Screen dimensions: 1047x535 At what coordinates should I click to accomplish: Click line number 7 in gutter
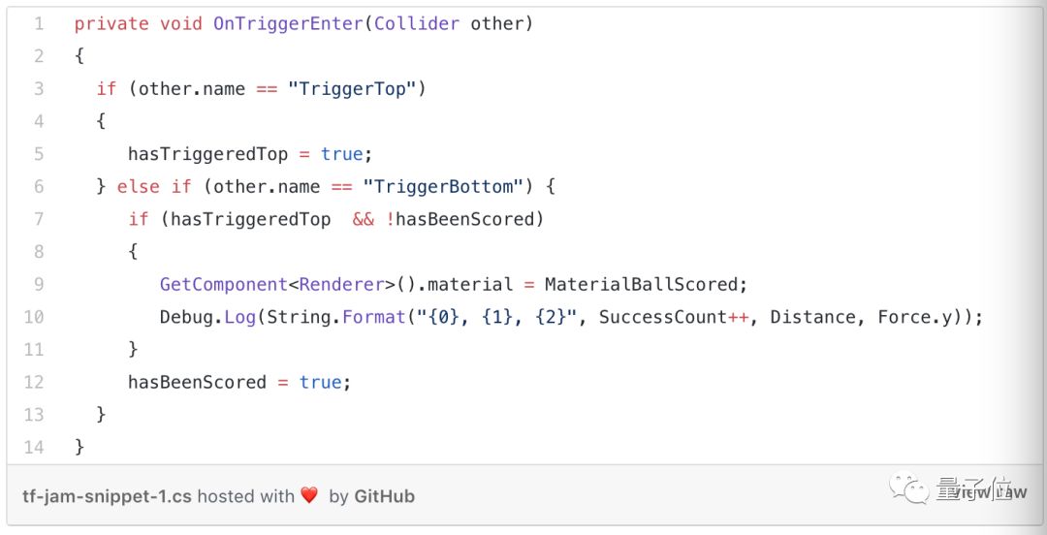(x=39, y=219)
